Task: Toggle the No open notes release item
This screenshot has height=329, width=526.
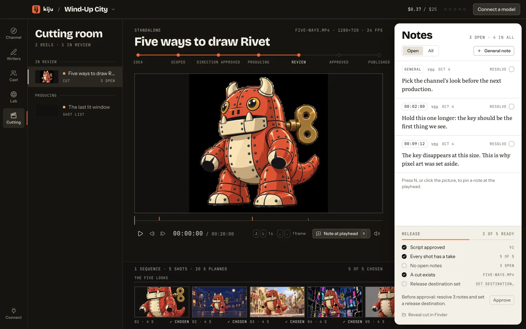Action: click(x=404, y=266)
